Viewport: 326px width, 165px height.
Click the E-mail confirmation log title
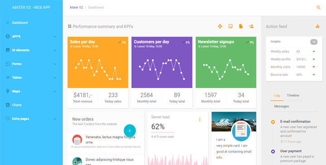tap(295, 122)
